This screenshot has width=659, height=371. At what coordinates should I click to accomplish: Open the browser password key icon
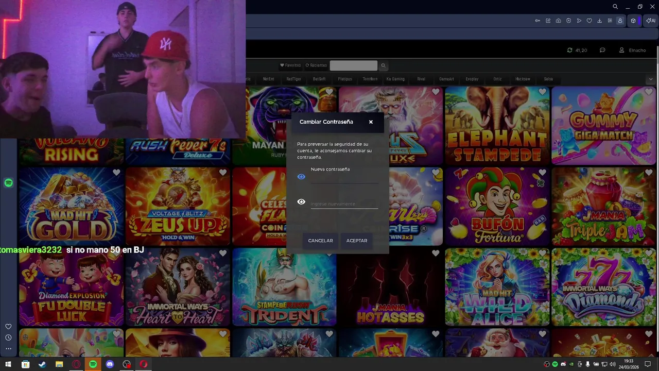(x=538, y=21)
